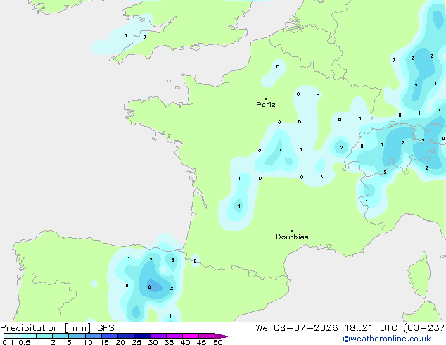Select the 0.5–1 mm legend swatch

click(28, 336)
